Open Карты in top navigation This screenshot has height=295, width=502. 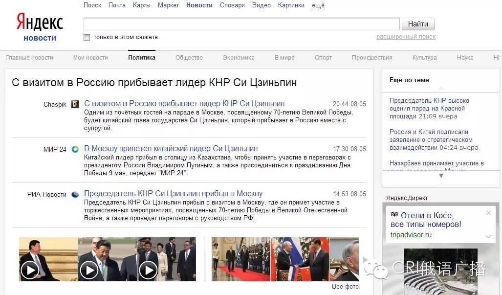[x=141, y=5]
